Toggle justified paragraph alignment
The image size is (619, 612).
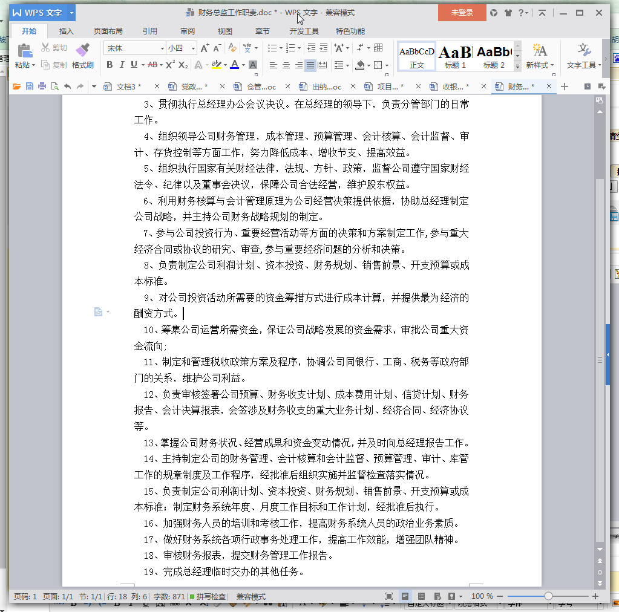coord(310,65)
